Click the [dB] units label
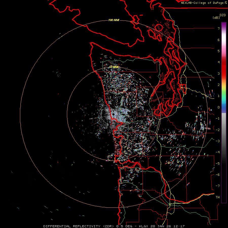This screenshot has width=228, height=228. coord(216,17)
